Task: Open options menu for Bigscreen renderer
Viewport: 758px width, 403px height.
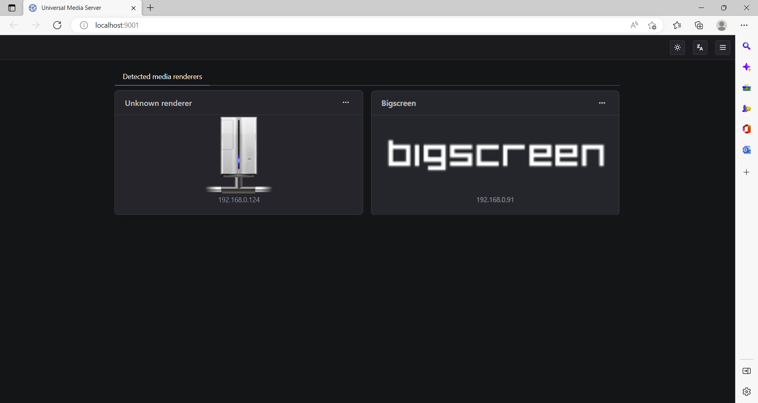Action: click(x=602, y=103)
